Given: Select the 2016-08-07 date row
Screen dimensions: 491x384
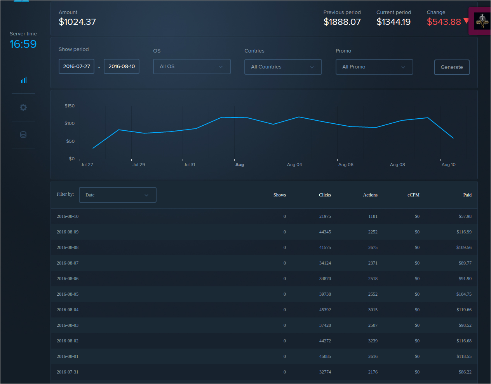Looking at the screenshot, I should click(x=264, y=263).
